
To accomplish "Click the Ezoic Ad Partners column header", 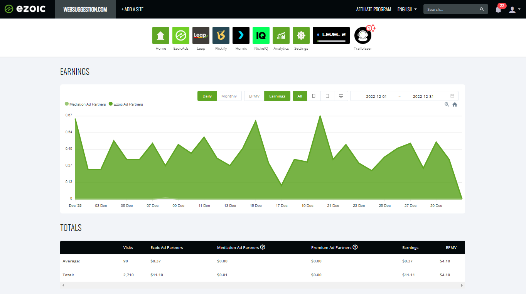I will (167, 247).
